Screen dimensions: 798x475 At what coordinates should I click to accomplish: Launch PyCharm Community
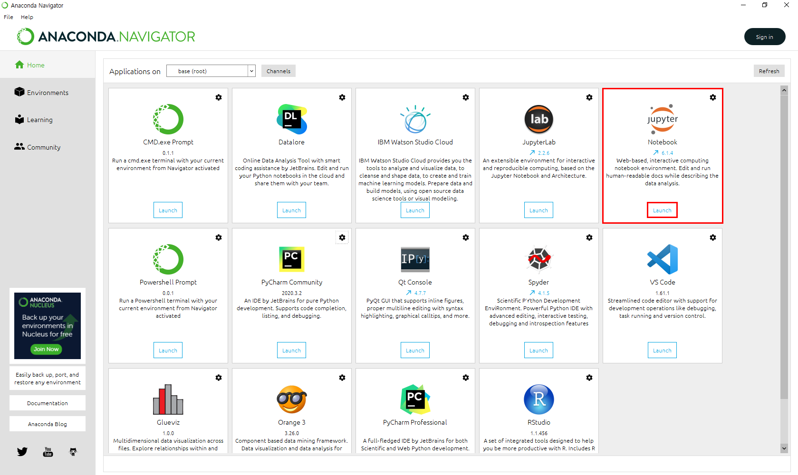pos(292,351)
